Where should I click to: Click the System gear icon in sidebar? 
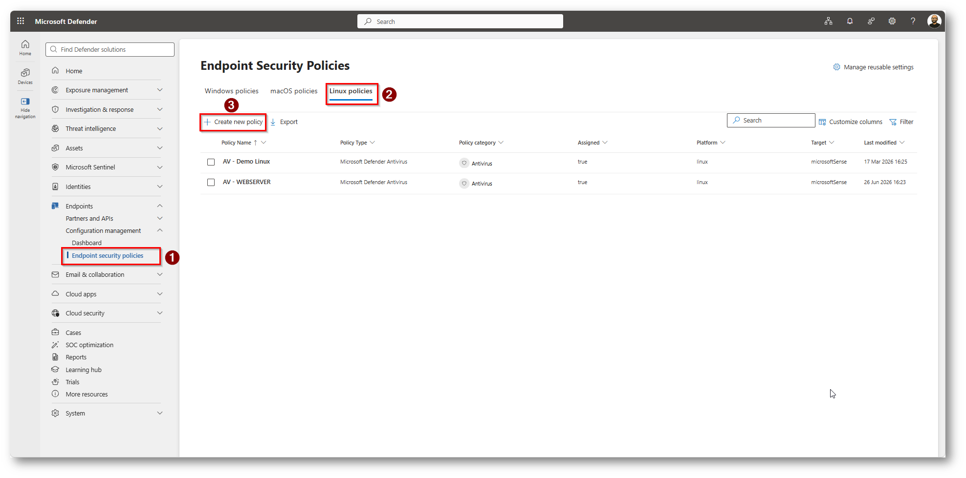coord(55,413)
